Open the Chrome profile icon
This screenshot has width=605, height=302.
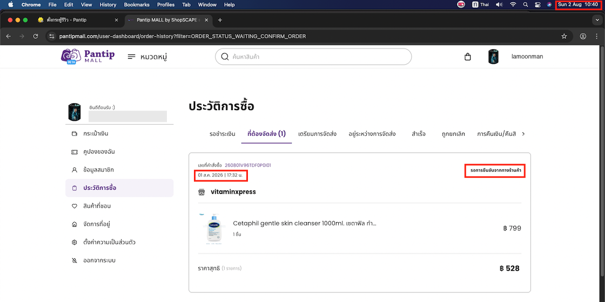583,36
